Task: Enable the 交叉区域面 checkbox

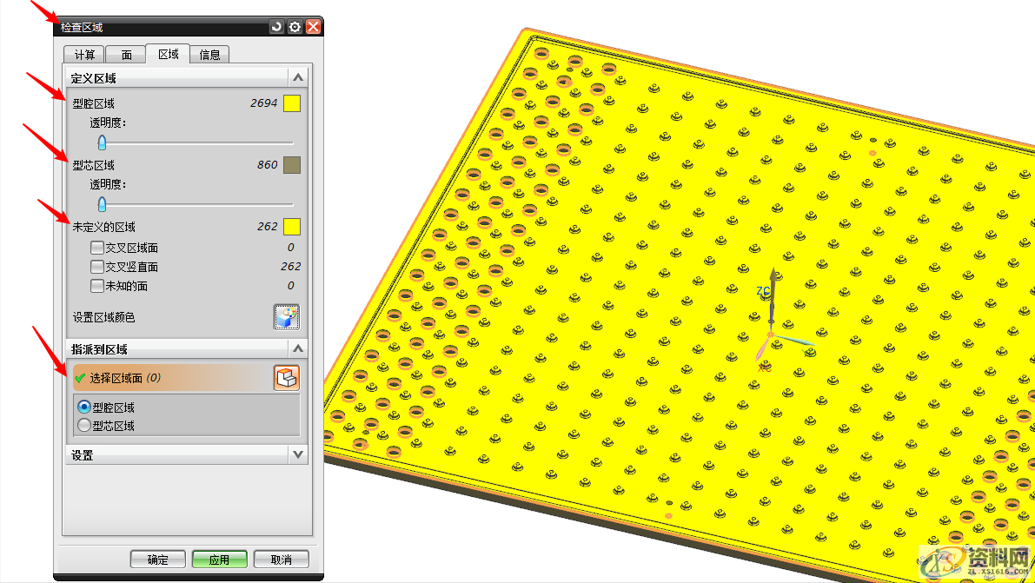Action: tap(97, 248)
